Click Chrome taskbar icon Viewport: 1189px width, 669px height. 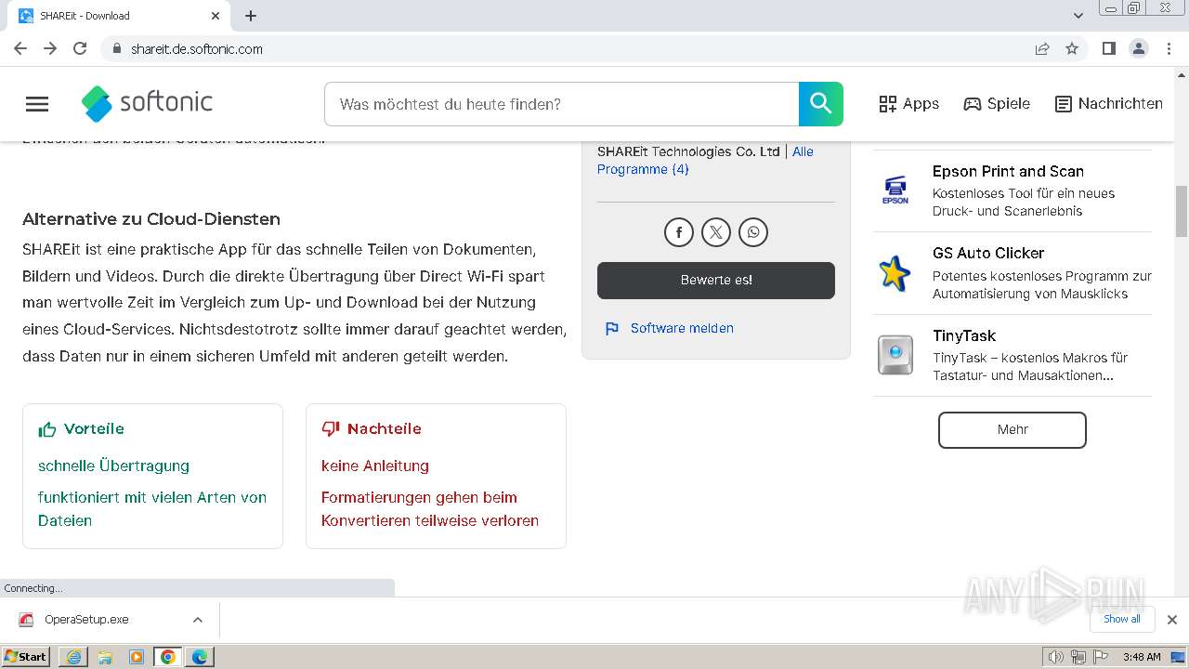point(168,657)
